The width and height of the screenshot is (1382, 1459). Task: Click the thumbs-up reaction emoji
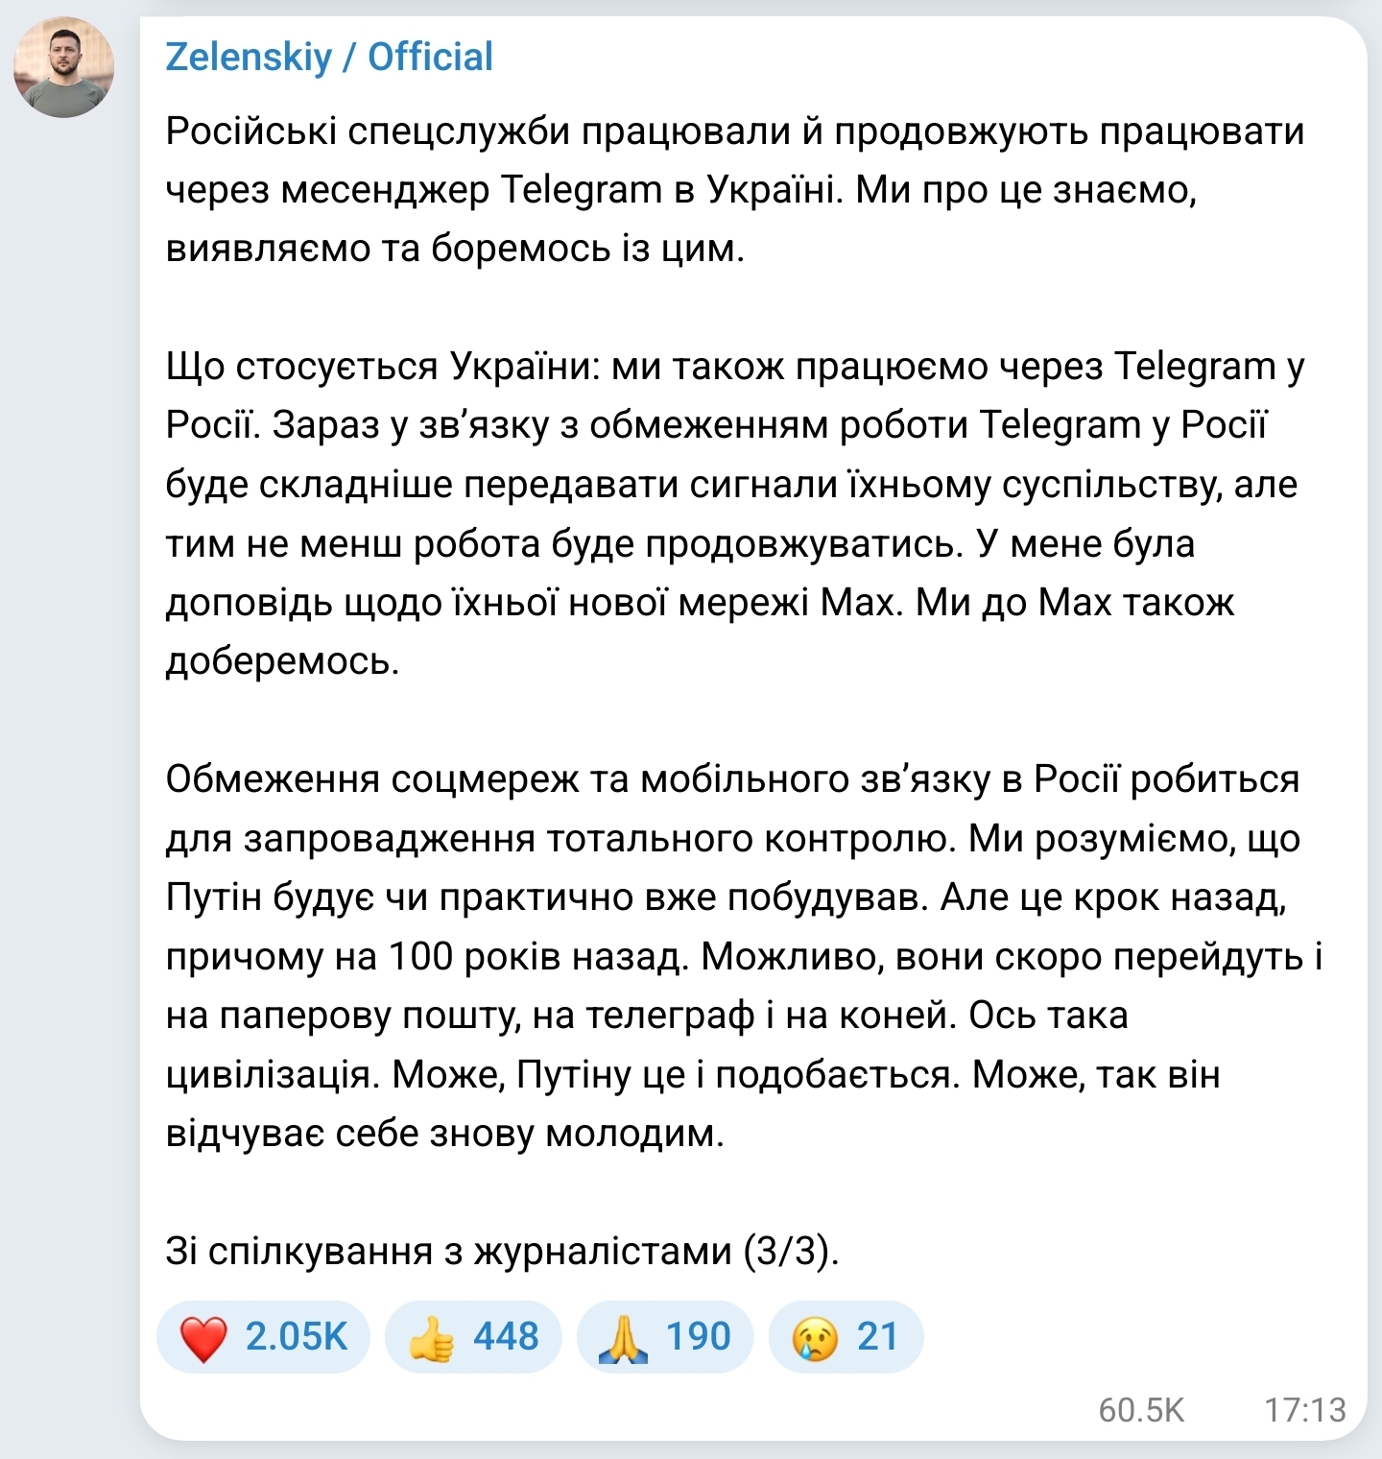click(431, 1337)
